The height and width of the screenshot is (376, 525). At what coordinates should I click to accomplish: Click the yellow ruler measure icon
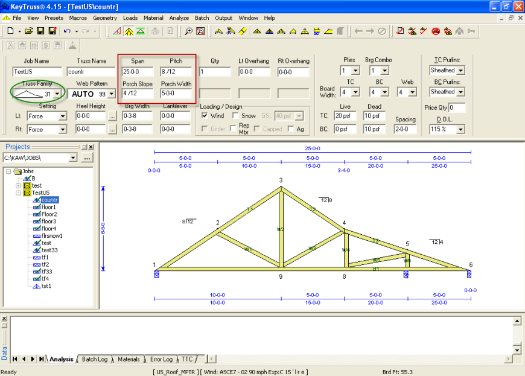click(x=243, y=31)
